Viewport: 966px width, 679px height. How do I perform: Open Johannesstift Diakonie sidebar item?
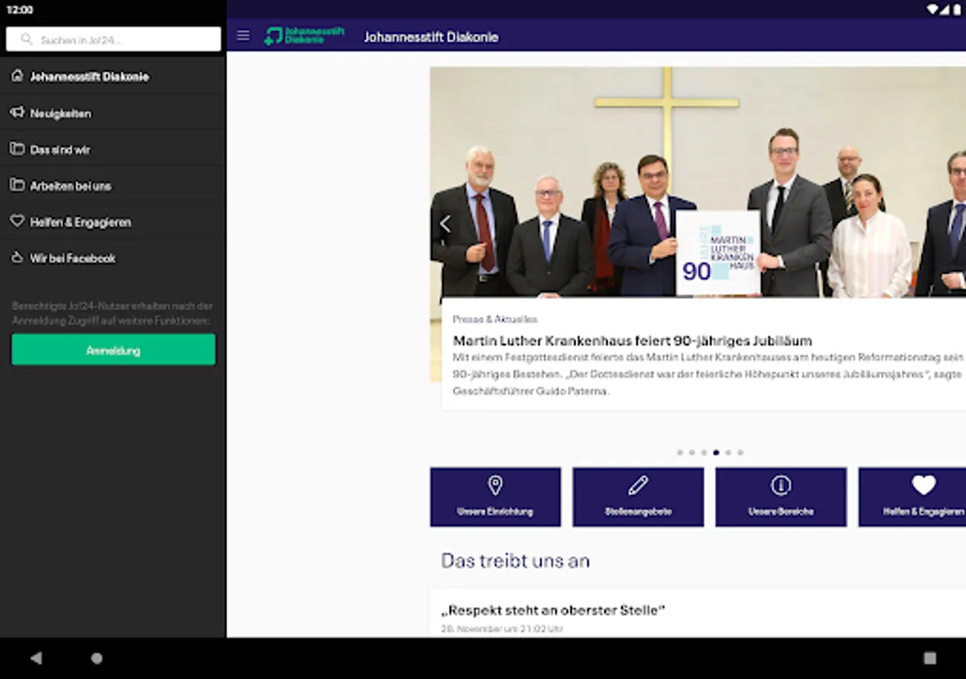tap(113, 76)
